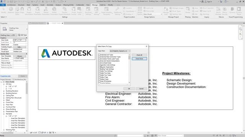Open MEP Settings tool

click(96, 11)
